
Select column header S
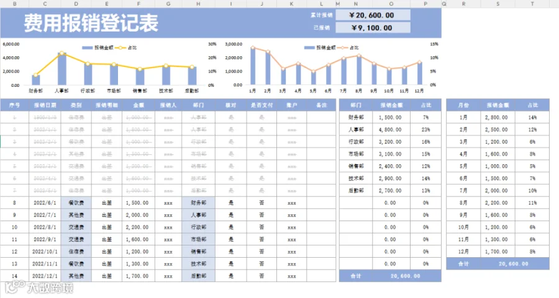(498, 4)
